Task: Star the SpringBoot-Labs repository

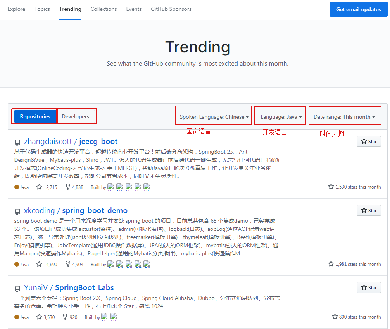Action: pyautogui.click(x=369, y=288)
